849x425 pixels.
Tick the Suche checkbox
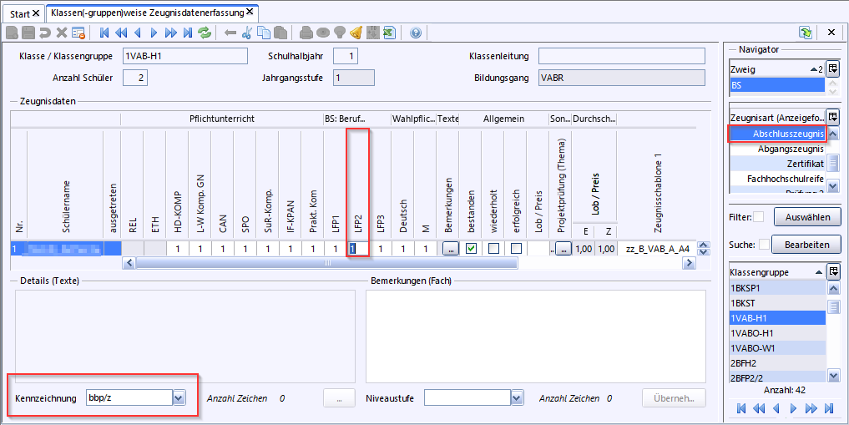point(764,245)
